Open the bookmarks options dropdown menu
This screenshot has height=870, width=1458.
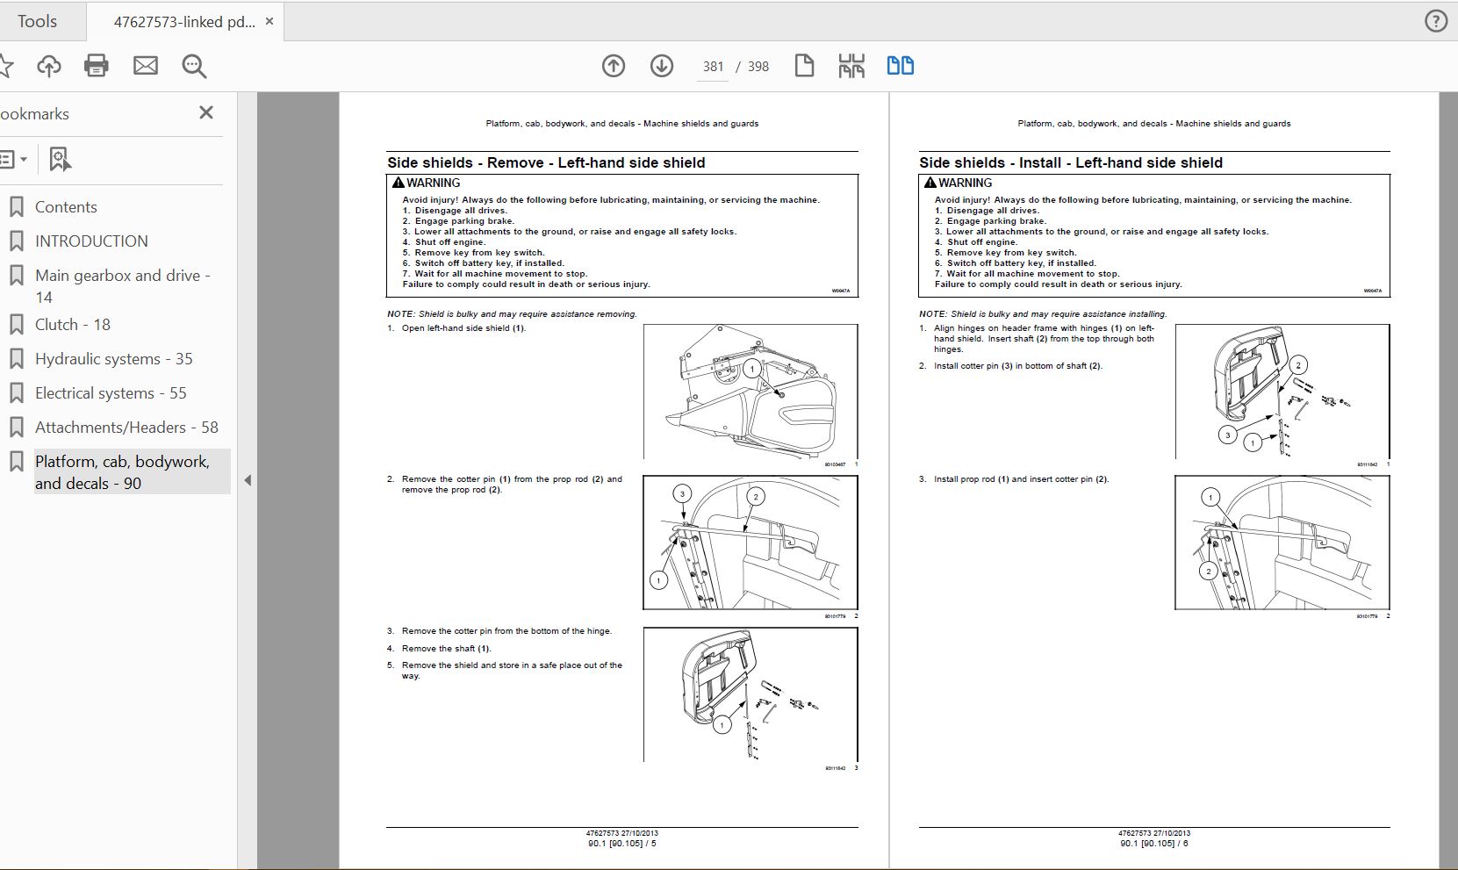[12, 160]
